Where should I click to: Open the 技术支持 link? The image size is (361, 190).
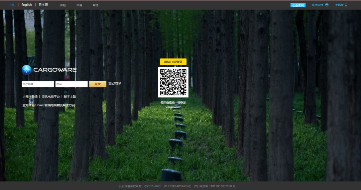click(318, 5)
